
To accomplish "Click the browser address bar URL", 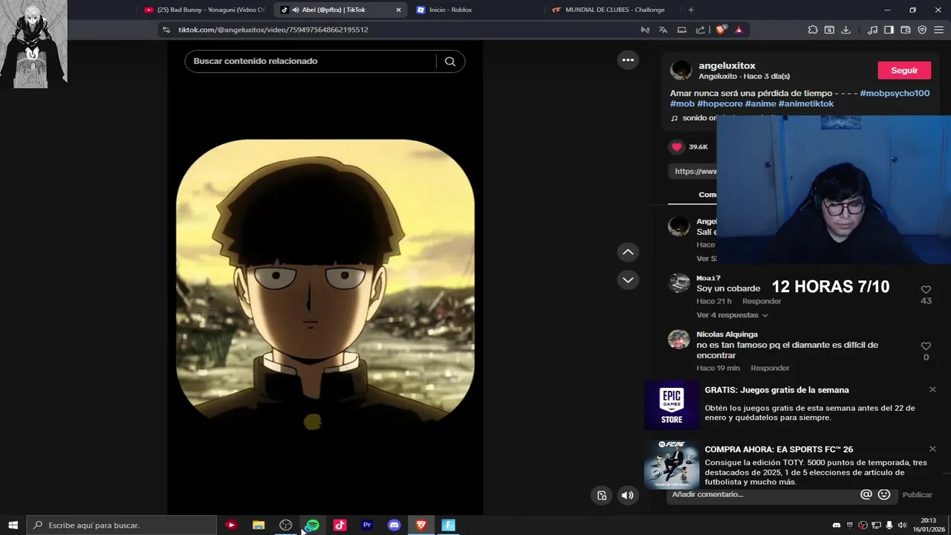I will 273,30.
